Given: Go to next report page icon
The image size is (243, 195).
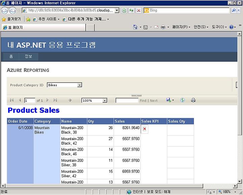Looking at the screenshot, I should tap(48, 100).
